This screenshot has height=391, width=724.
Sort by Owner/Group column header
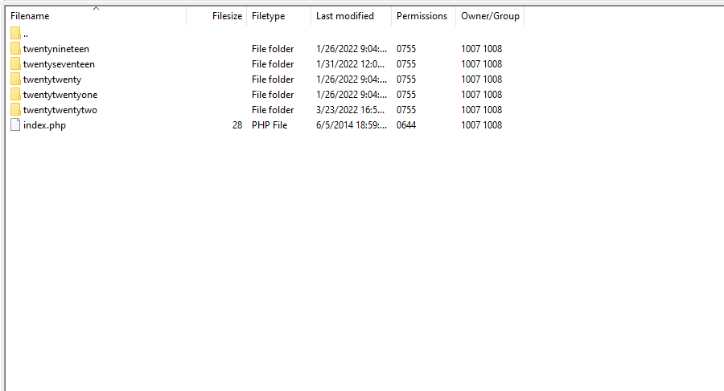(490, 16)
